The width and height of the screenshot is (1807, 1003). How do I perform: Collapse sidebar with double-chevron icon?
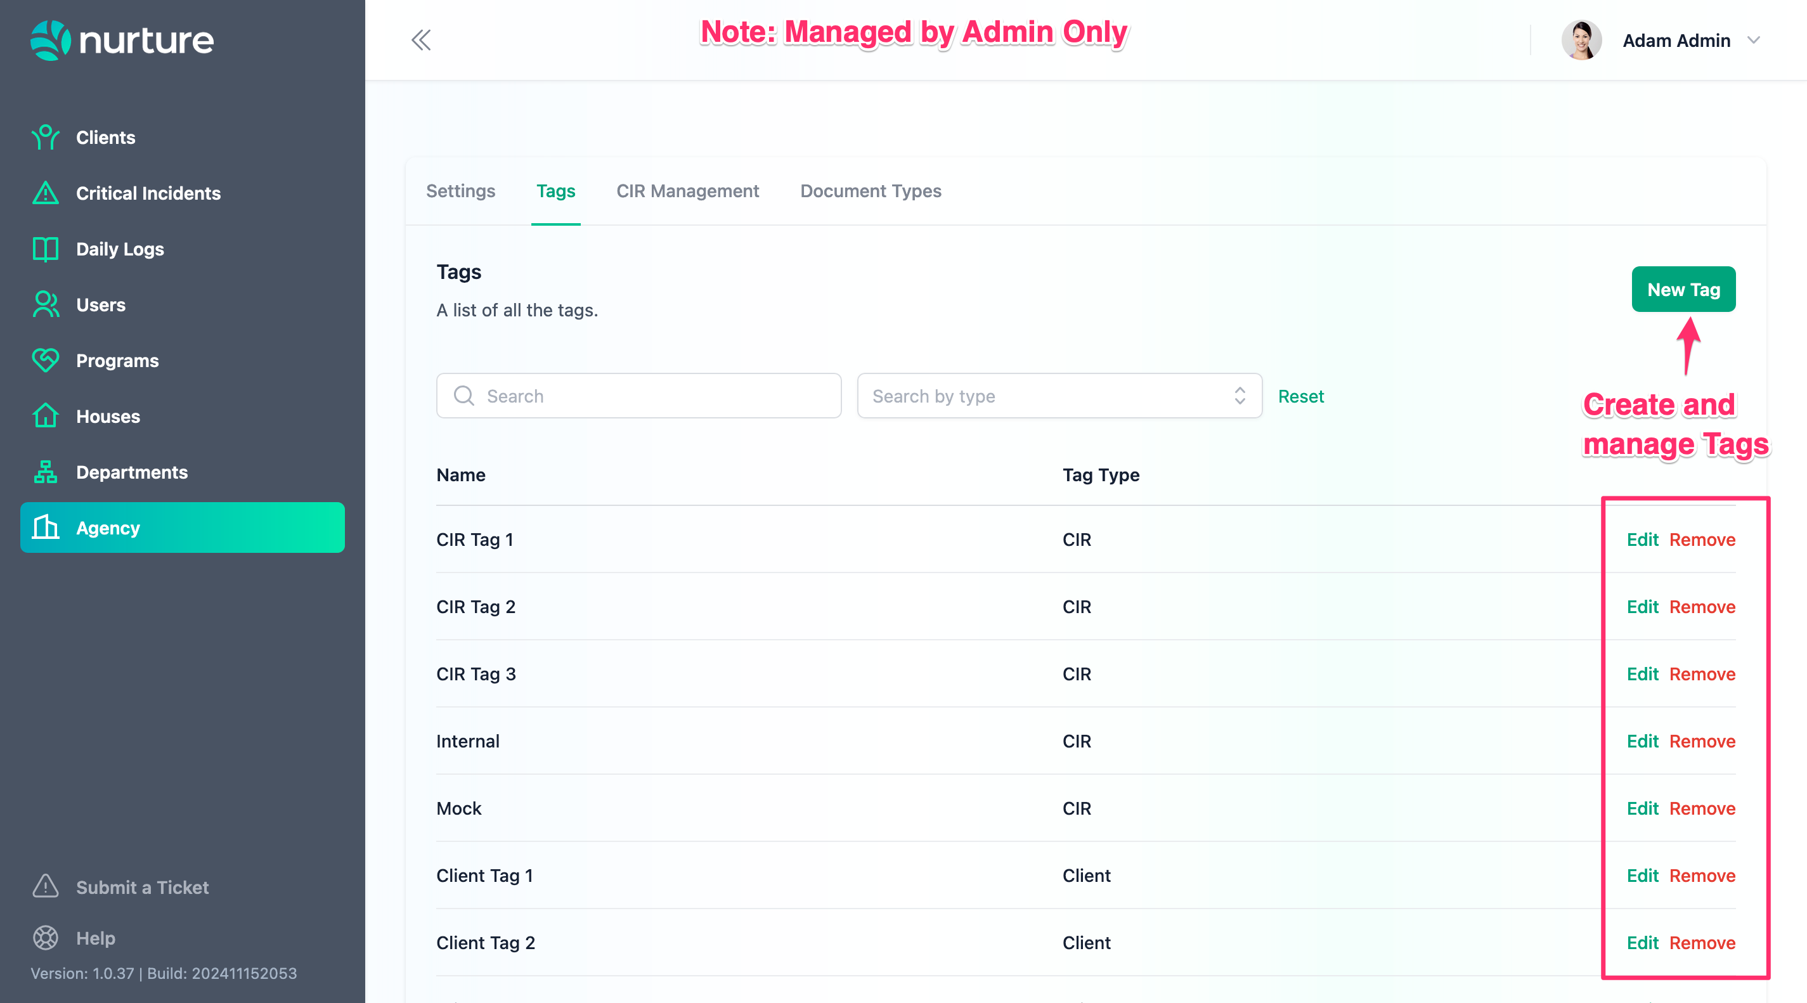coord(421,40)
